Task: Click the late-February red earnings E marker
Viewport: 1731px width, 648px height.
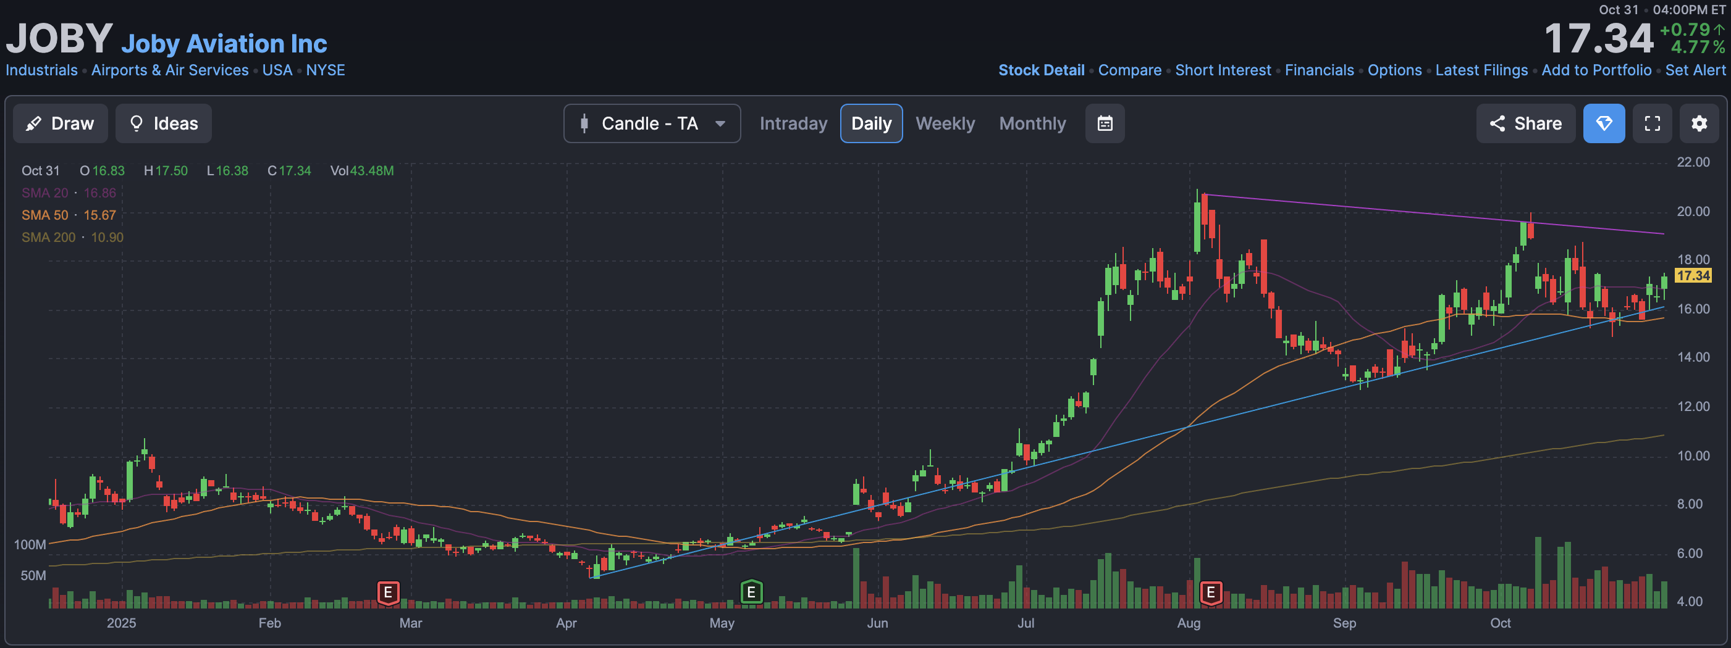Action: tap(388, 593)
